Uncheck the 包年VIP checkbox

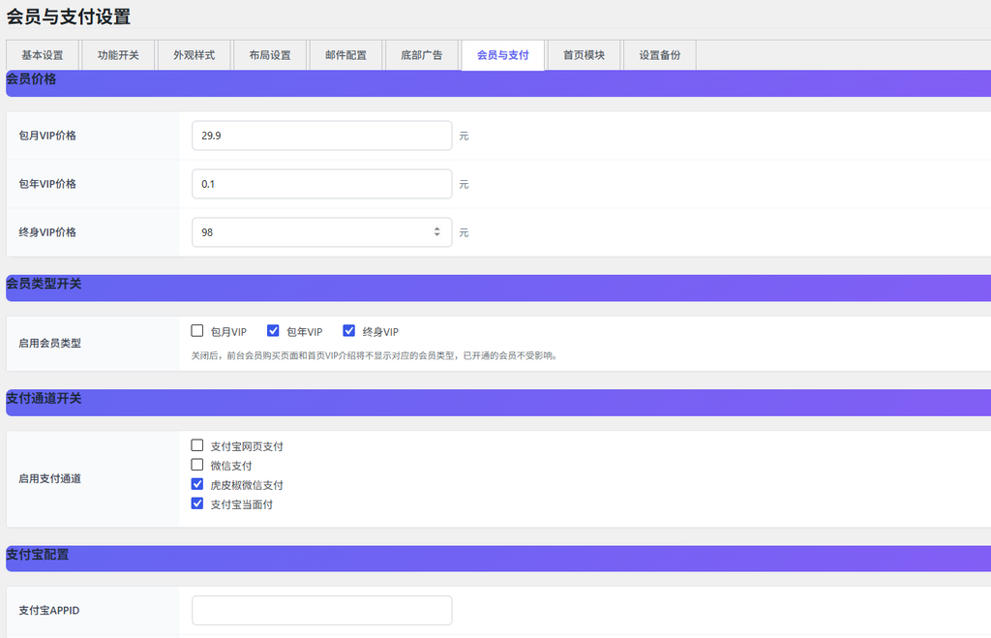(273, 331)
